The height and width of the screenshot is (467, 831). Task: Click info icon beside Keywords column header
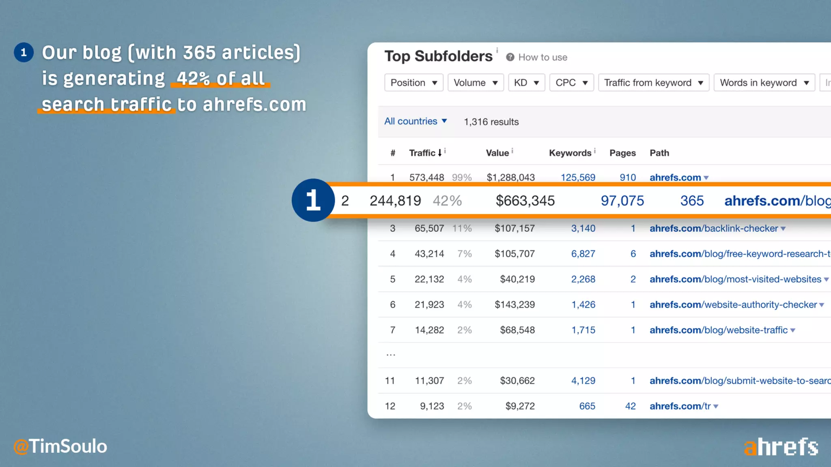point(595,151)
